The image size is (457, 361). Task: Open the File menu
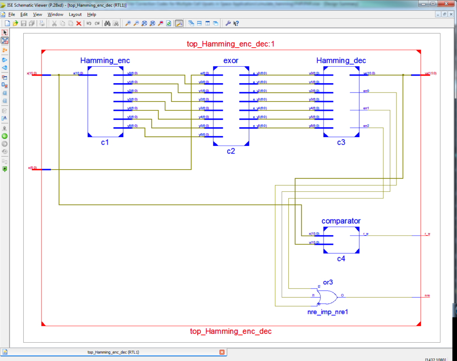(x=12, y=14)
